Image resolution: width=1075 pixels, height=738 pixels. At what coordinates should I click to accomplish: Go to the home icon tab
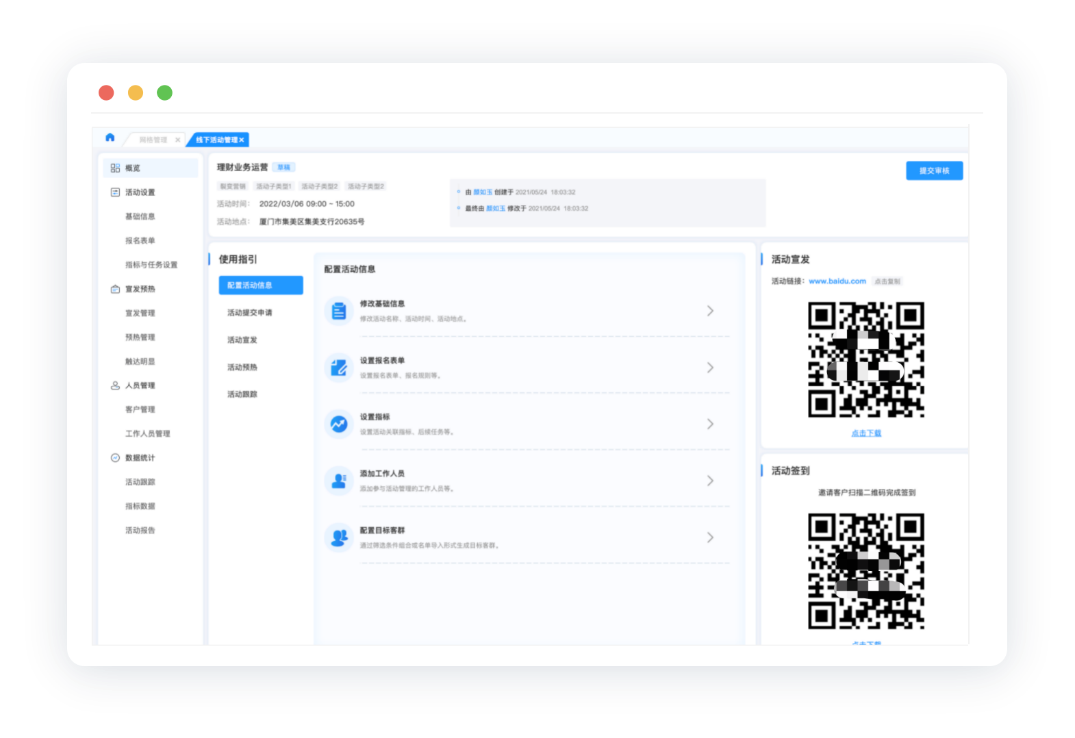coord(110,138)
